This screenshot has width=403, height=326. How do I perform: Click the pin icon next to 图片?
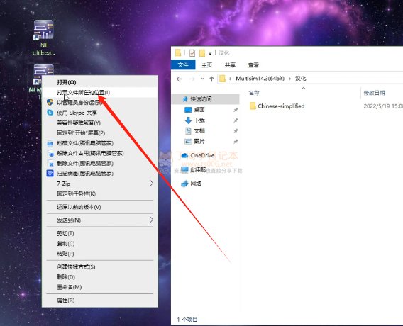pos(235,142)
